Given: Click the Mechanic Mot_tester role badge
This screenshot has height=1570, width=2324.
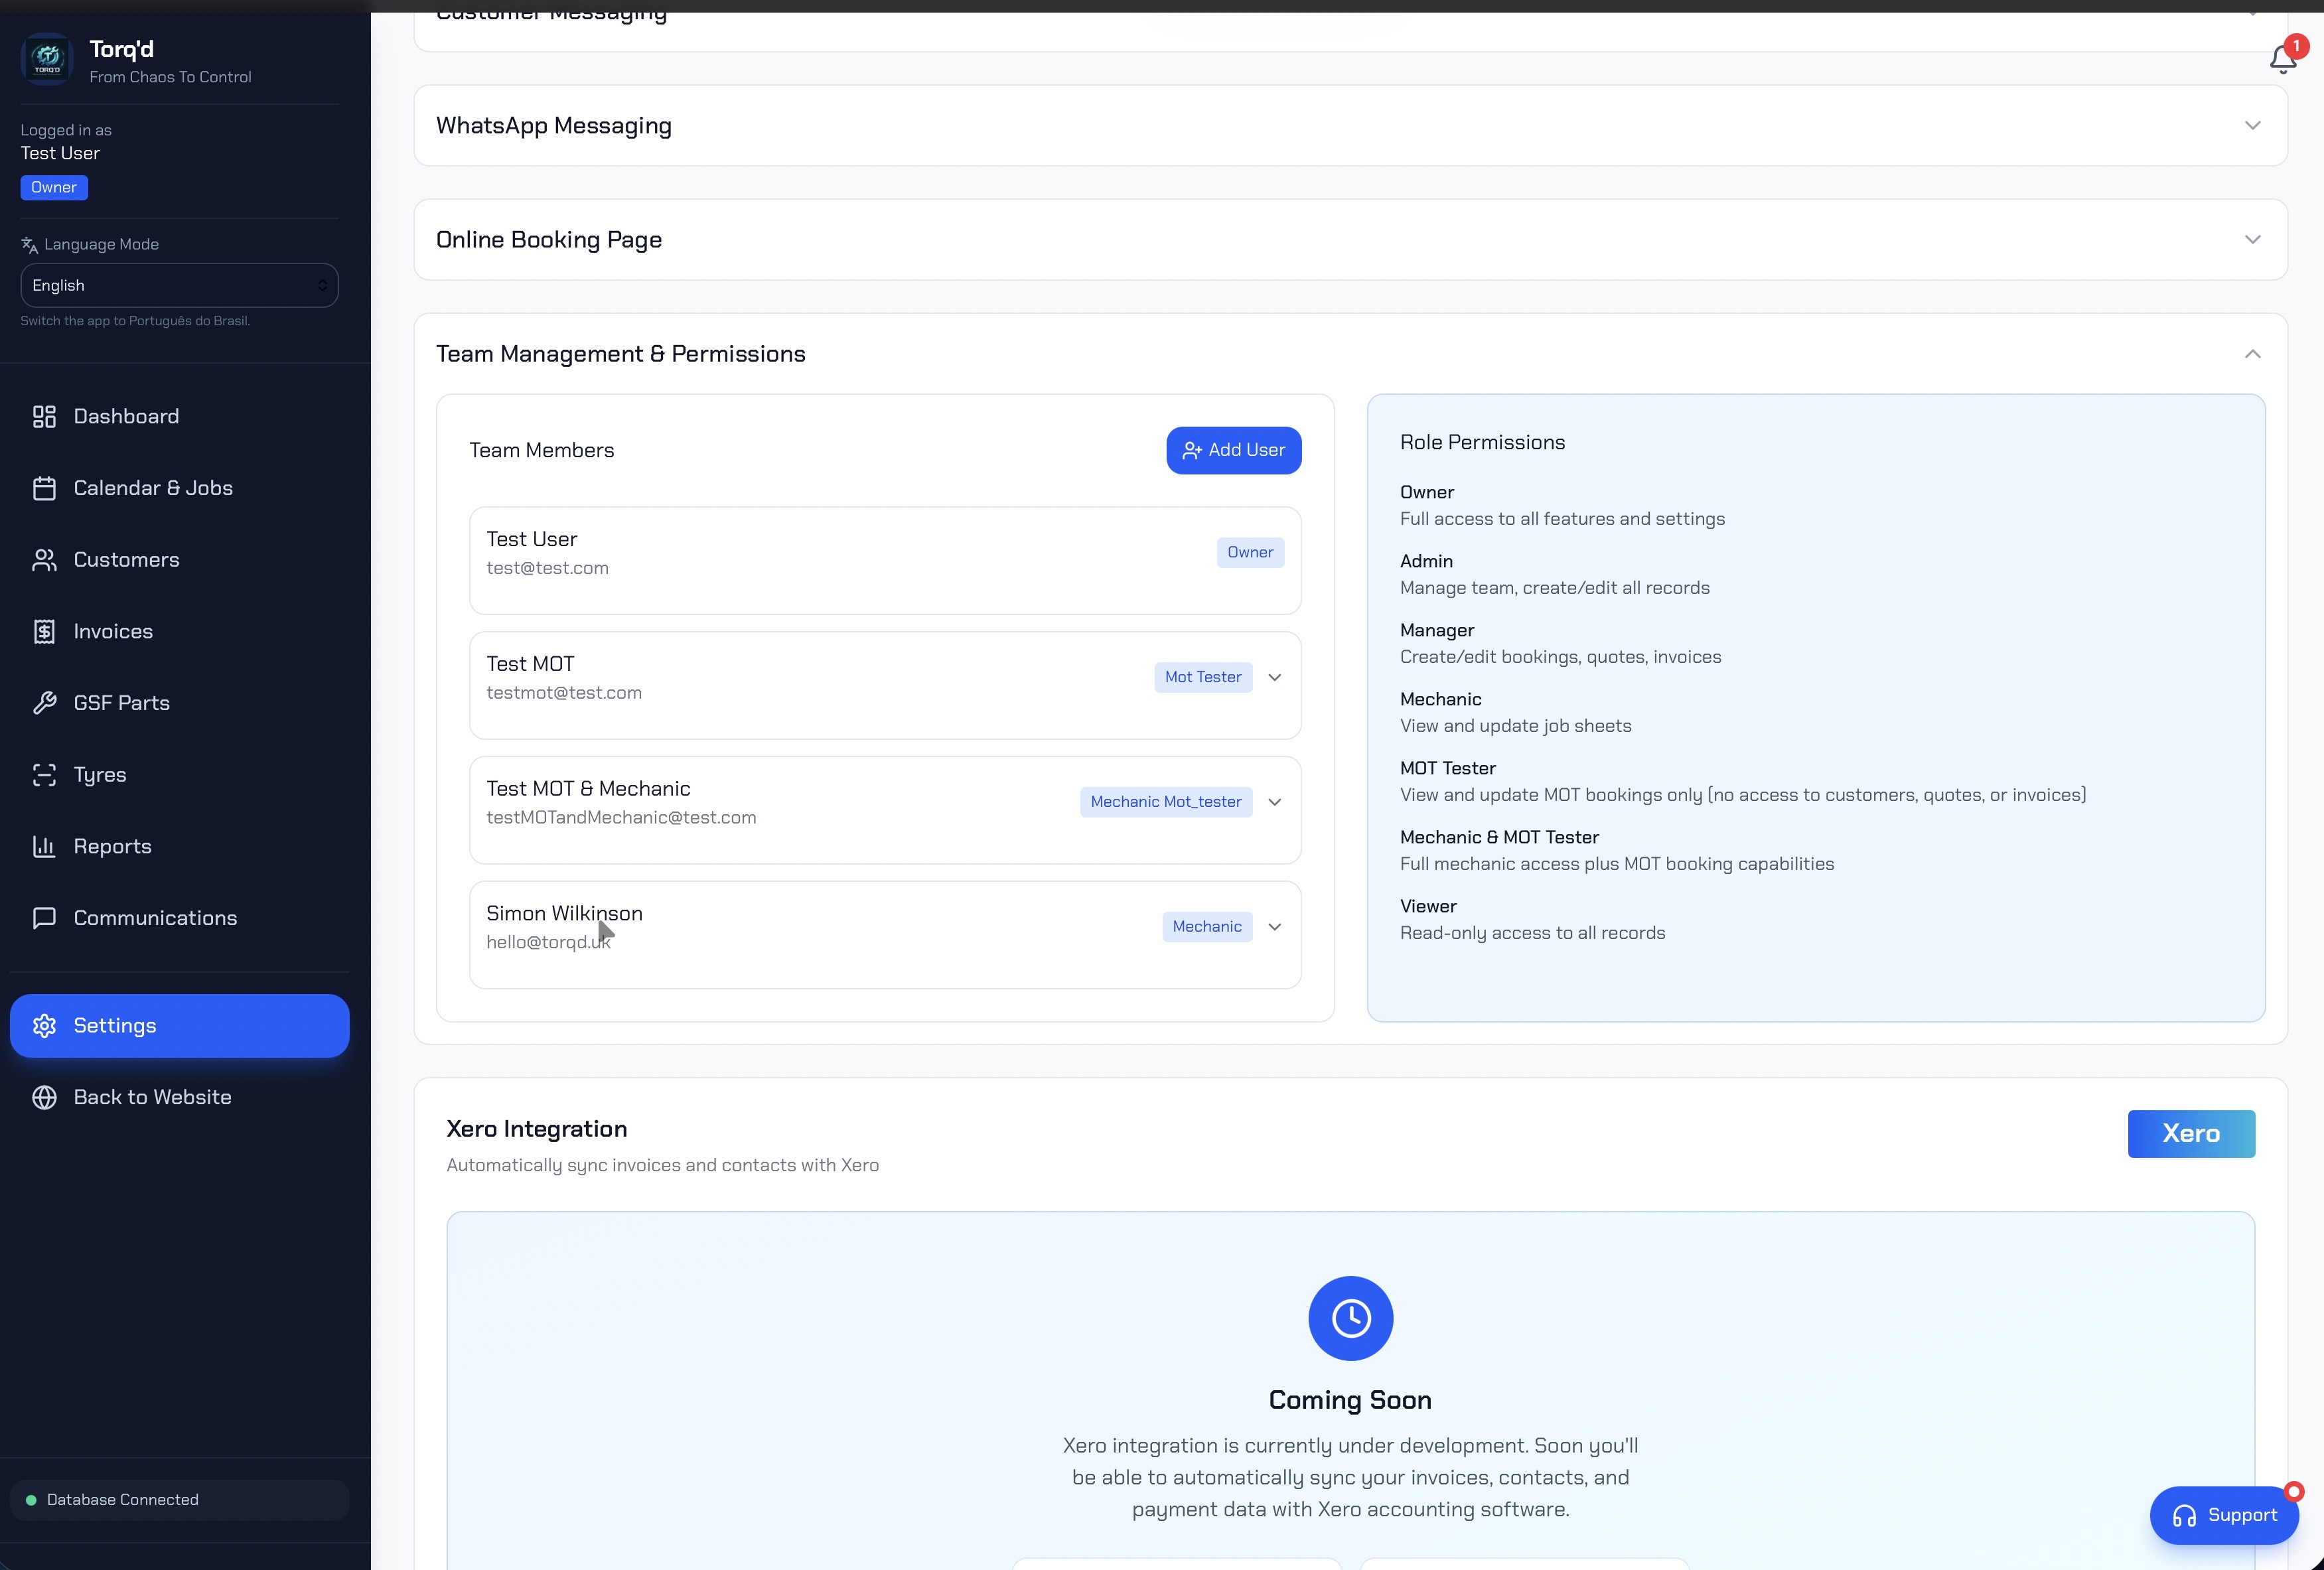Looking at the screenshot, I should 1166,802.
